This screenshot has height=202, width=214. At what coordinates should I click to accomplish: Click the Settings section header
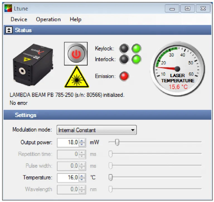tap(107, 115)
